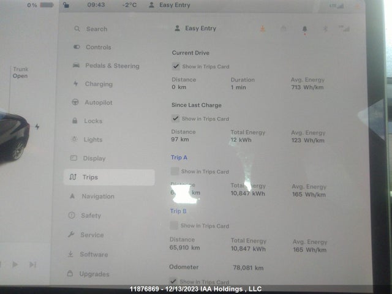The height and width of the screenshot is (294, 392).
Task: Open the Pedals & Steering settings
Action: (111, 66)
